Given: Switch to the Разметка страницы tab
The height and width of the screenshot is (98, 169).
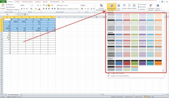Looking at the screenshot, I should [27, 2].
